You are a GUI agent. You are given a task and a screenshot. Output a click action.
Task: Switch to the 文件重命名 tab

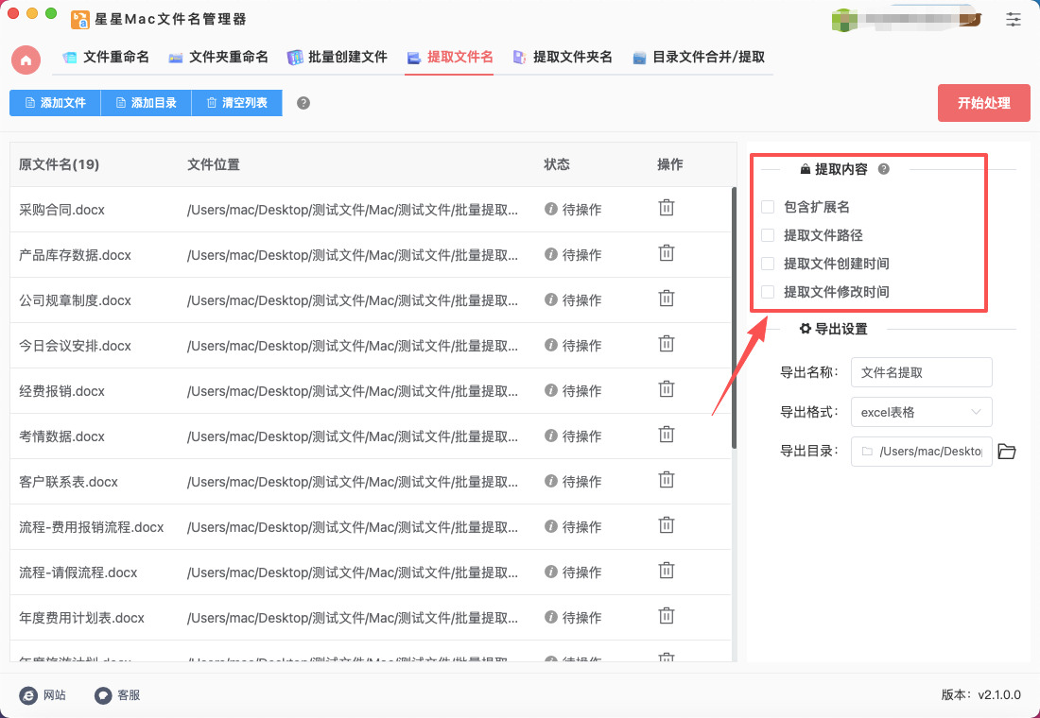(x=106, y=57)
